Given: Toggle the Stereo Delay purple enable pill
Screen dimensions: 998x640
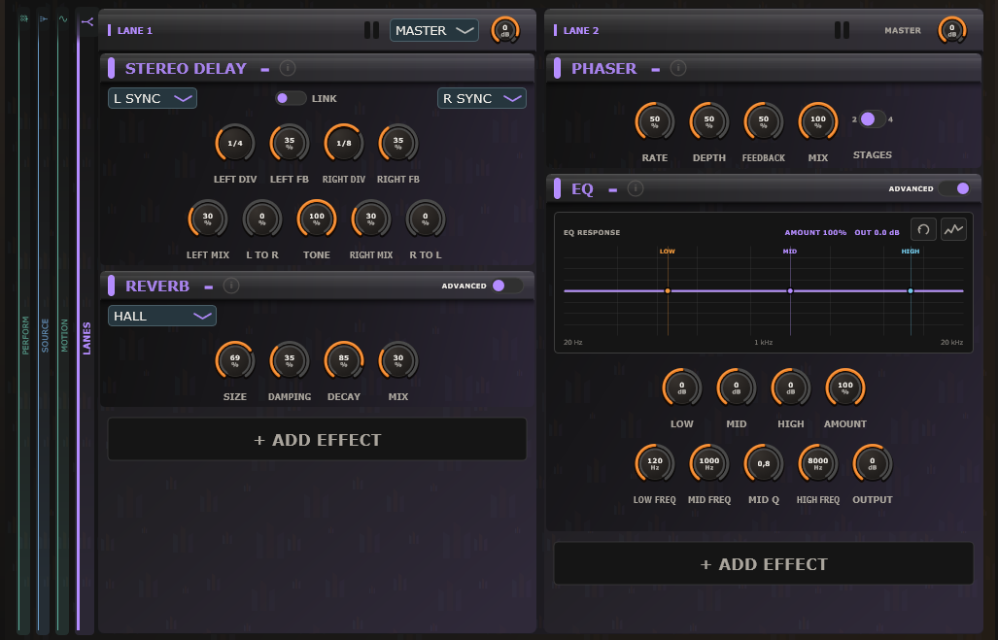Looking at the screenshot, I should click(112, 68).
